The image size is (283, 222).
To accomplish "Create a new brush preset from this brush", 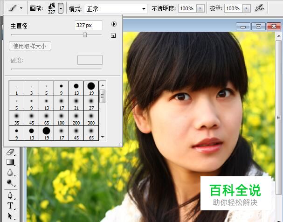I will coord(113,35).
